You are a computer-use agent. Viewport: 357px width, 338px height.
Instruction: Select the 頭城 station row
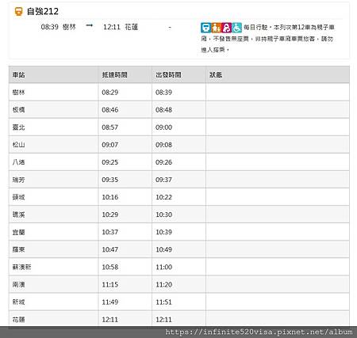tap(179, 197)
